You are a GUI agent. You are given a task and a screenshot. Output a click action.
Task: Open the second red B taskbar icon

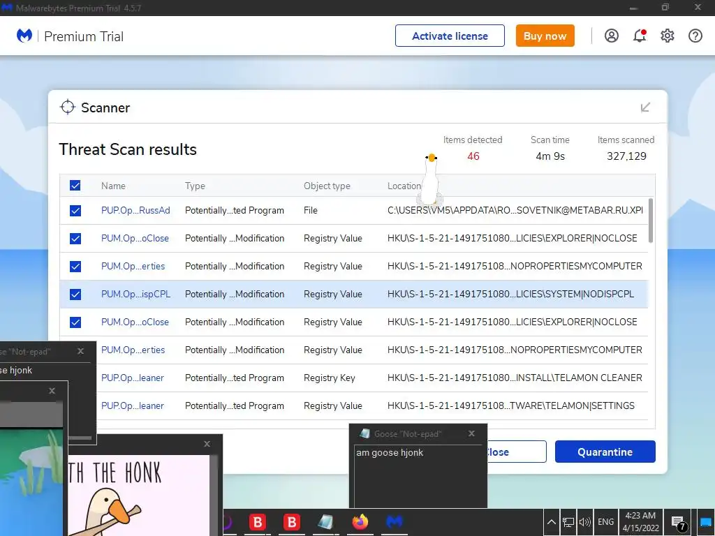point(292,522)
